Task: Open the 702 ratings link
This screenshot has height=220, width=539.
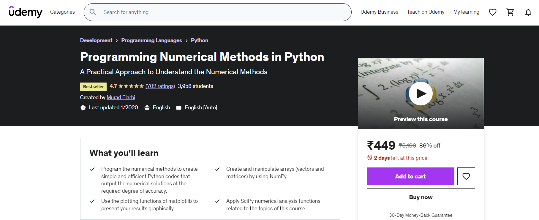Action: pyautogui.click(x=160, y=86)
